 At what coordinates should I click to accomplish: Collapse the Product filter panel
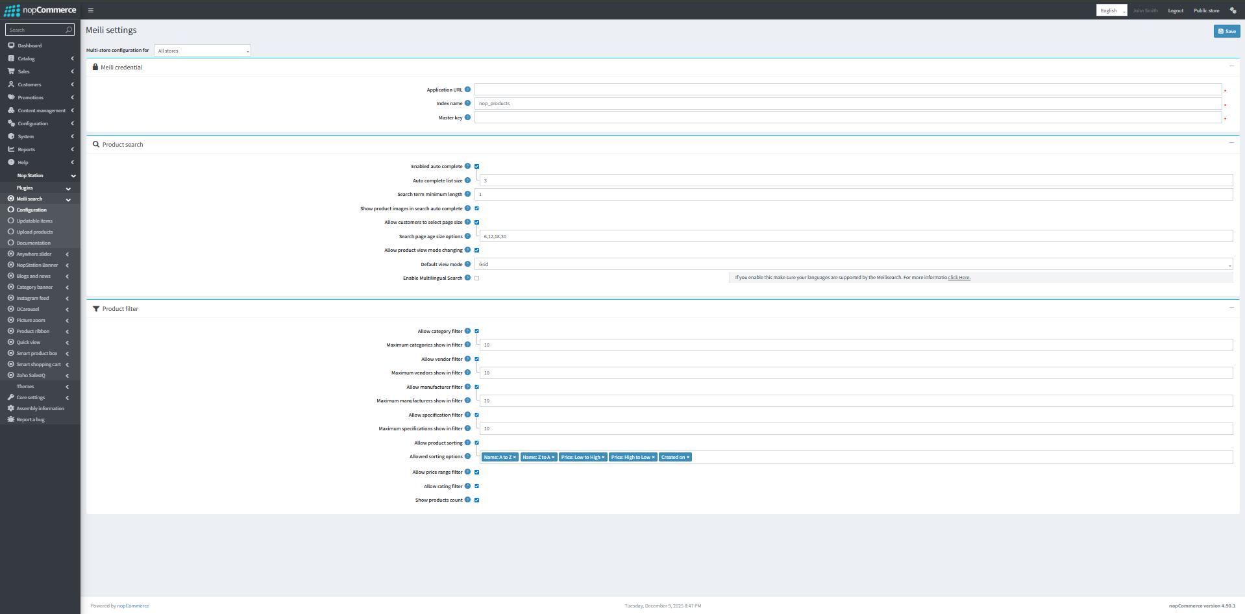point(1231,308)
